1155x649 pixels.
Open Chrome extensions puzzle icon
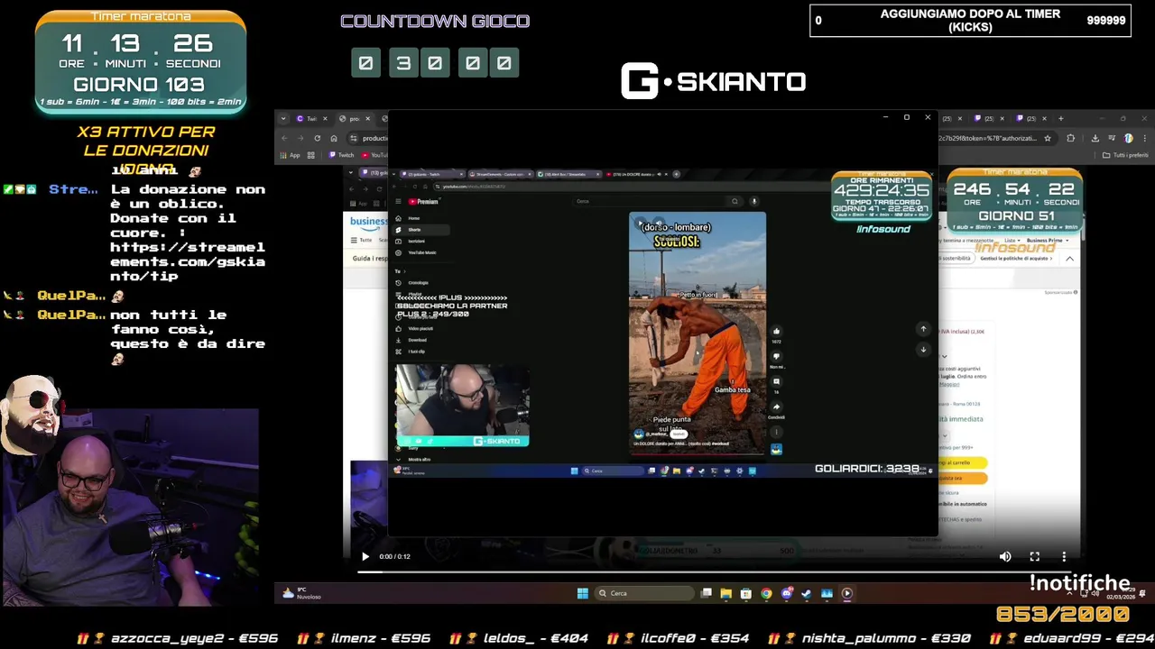coord(1071,138)
